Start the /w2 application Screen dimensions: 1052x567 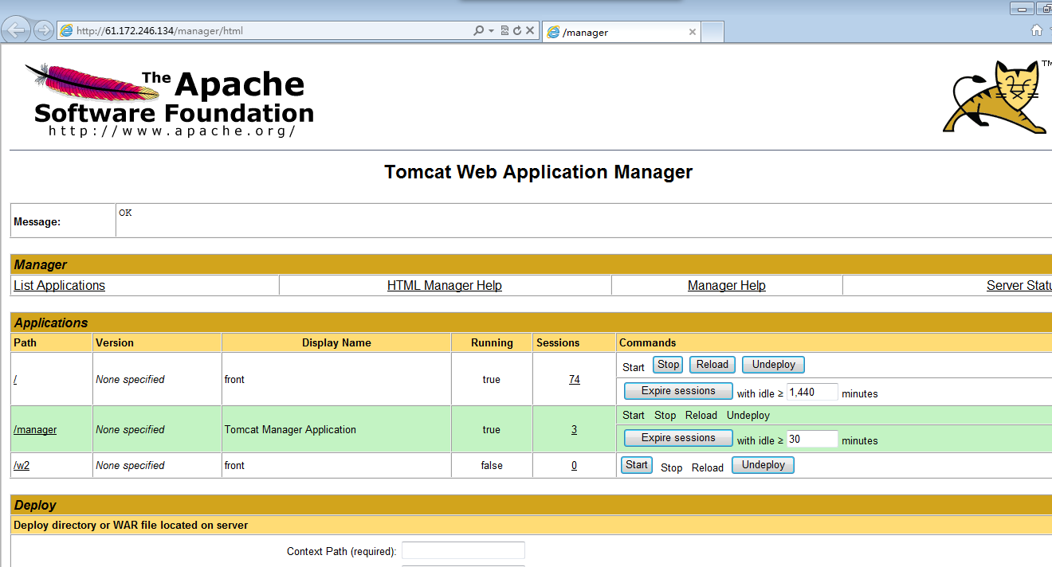pos(637,465)
